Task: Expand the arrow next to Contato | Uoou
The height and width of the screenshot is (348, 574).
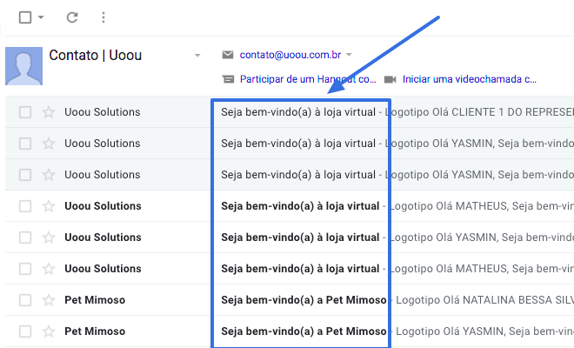Action: (x=197, y=56)
